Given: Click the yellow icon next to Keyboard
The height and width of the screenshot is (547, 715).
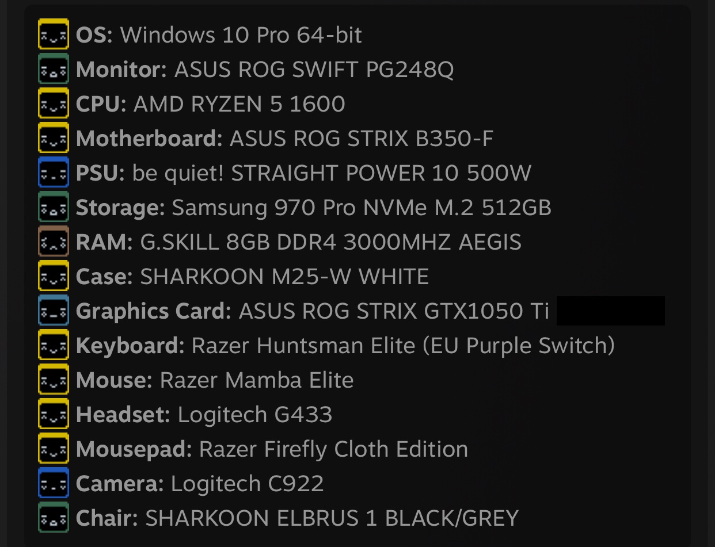Looking at the screenshot, I should [54, 345].
